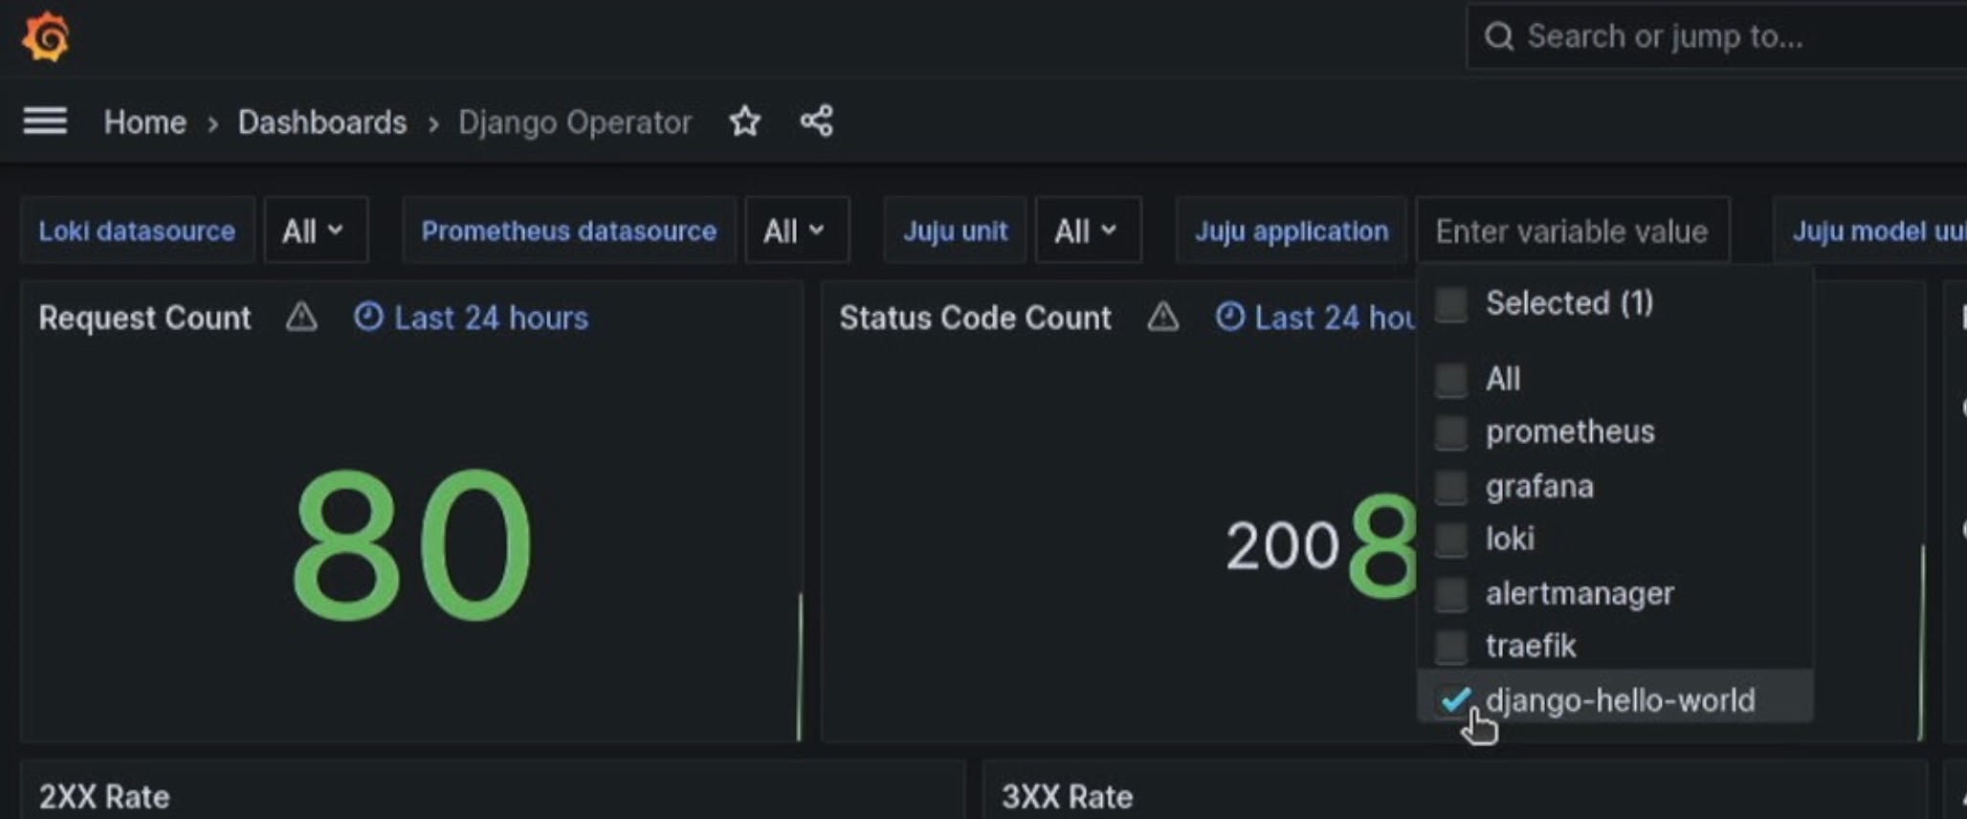
Task: Click the Django Operator breadcrumb
Action: [574, 122]
